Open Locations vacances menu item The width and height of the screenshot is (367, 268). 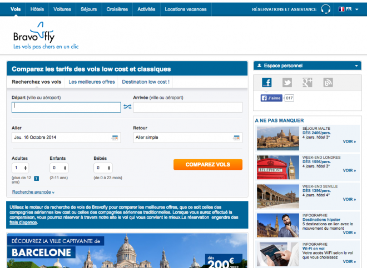click(186, 9)
